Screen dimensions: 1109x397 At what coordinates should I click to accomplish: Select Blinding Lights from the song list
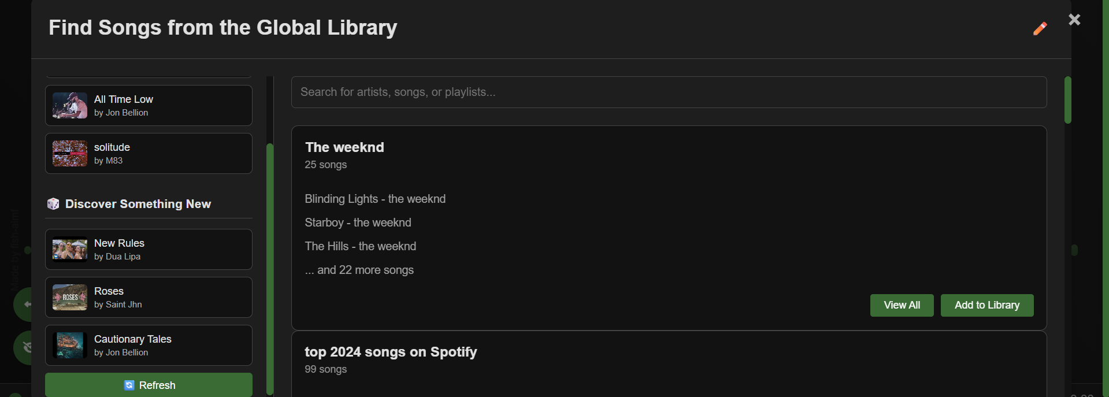click(375, 199)
